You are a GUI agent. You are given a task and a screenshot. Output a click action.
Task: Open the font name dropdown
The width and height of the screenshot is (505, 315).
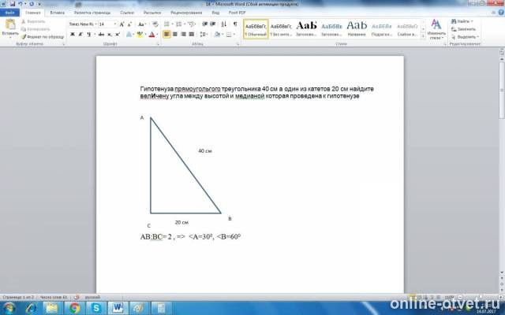[95, 24]
